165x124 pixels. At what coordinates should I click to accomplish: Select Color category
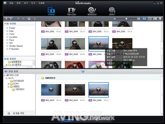[x=12, y=34]
